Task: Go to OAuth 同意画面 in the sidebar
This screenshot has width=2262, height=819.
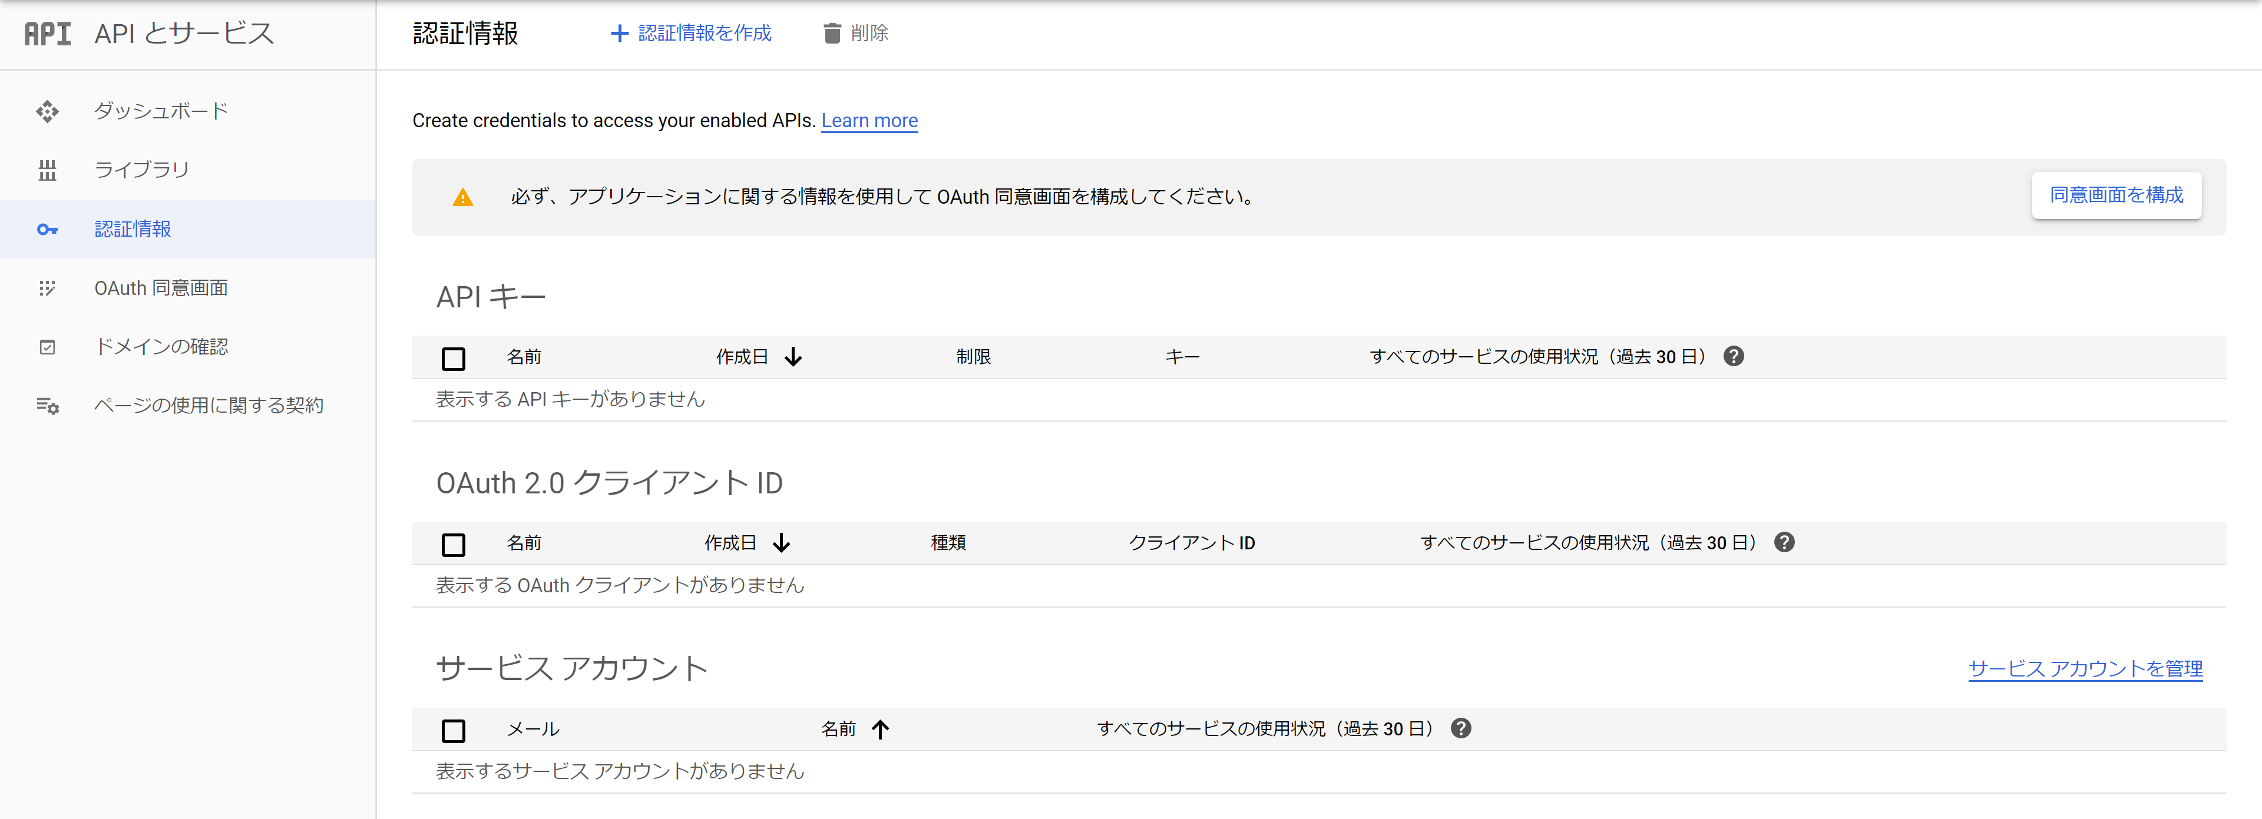Action: coord(188,288)
